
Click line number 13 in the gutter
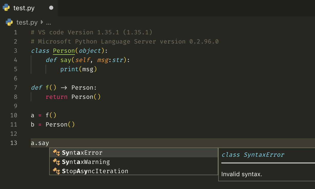[14, 143]
